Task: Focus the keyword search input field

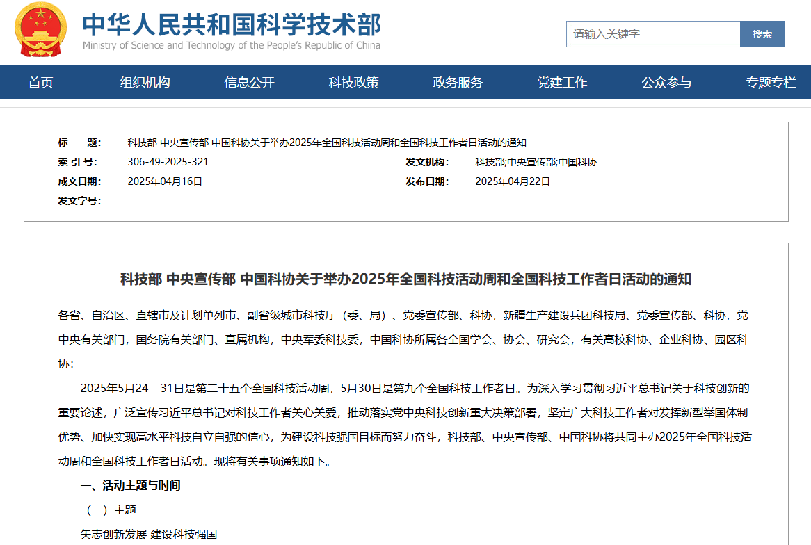Action: coord(653,34)
